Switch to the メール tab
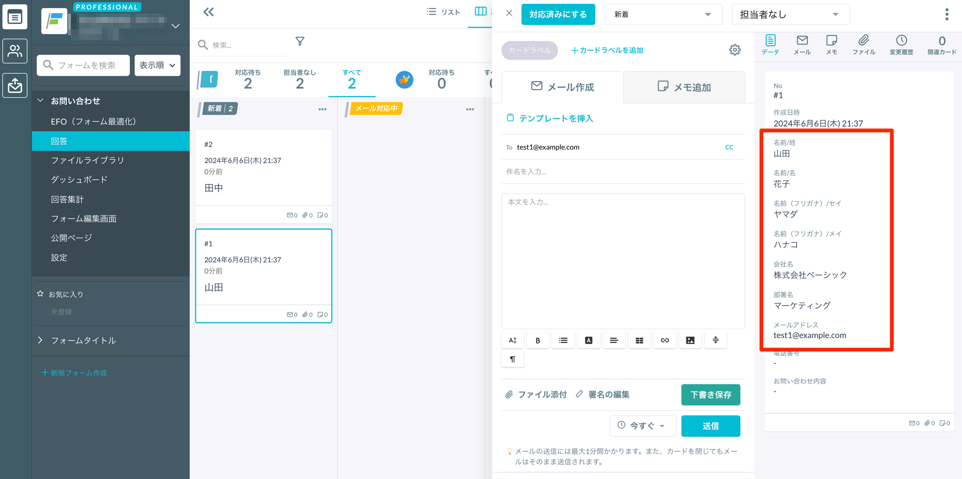962x479 pixels. [802, 45]
